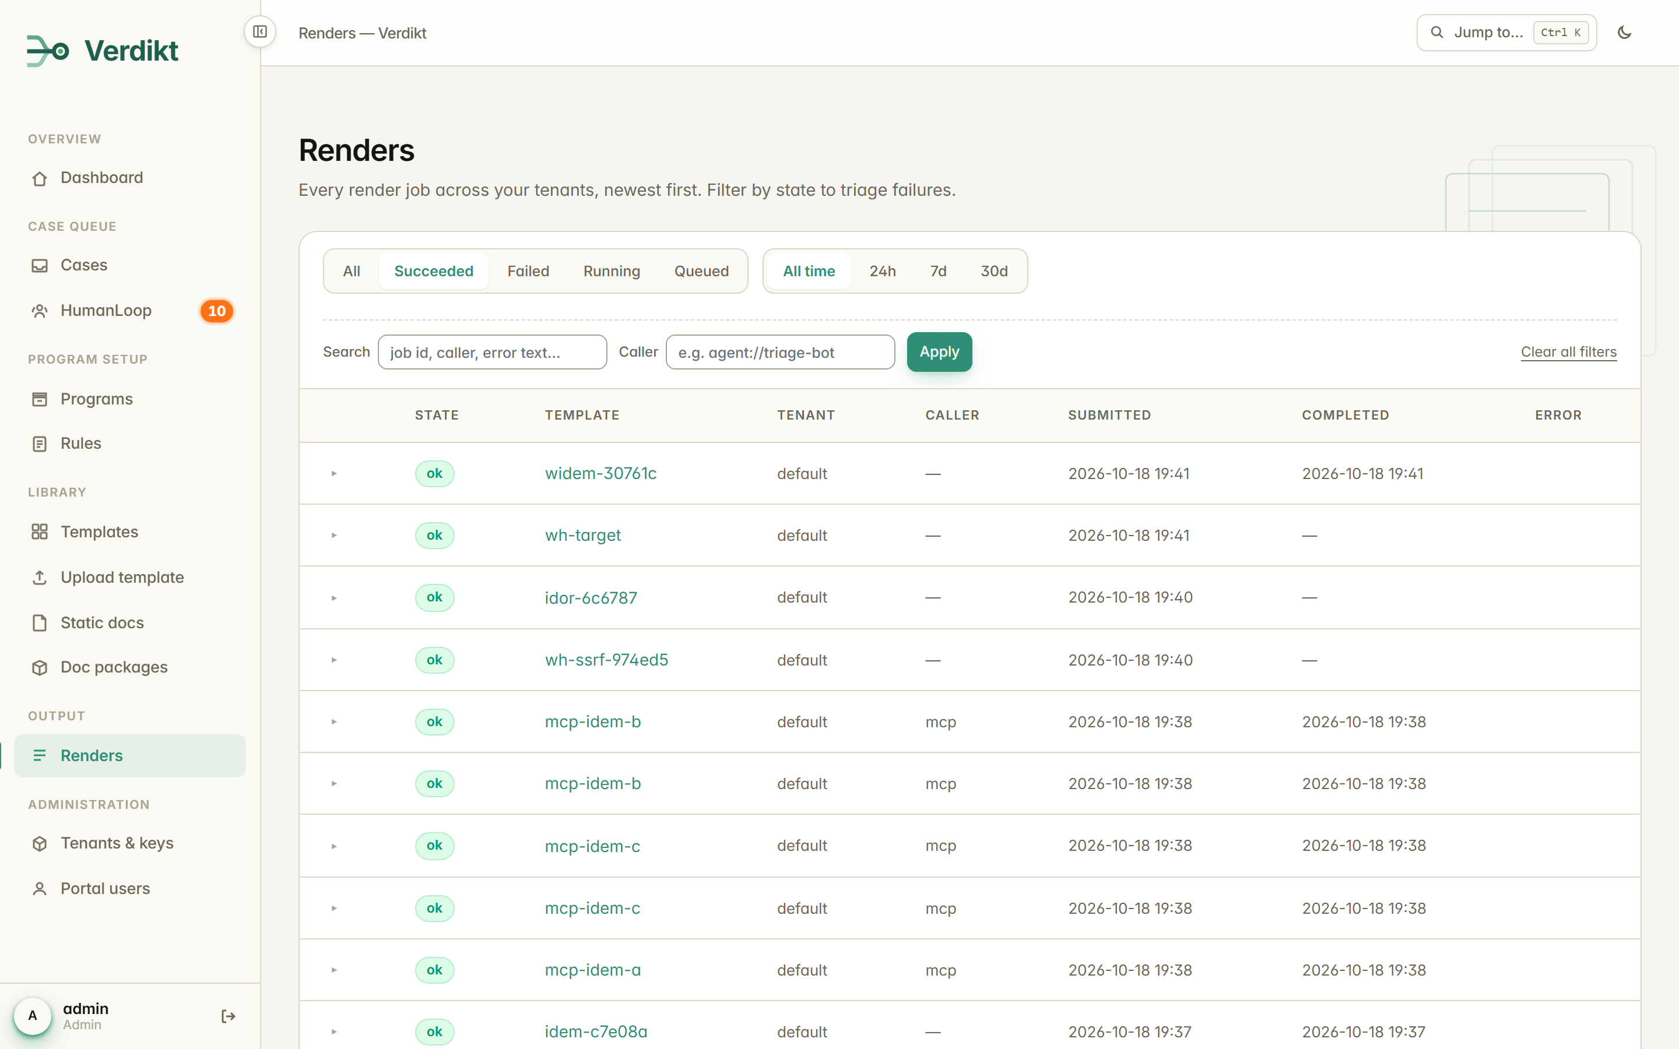Screen dimensions: 1679x1049
Task: Switch time range to 30d
Action: click(x=993, y=271)
